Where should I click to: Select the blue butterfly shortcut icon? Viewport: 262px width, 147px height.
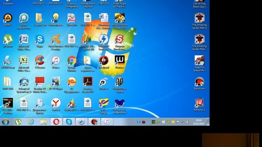click(120, 103)
